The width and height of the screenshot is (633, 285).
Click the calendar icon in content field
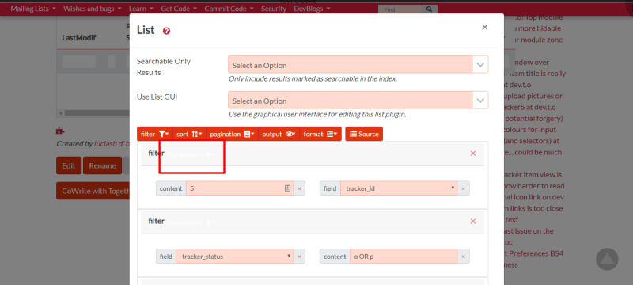point(287,188)
